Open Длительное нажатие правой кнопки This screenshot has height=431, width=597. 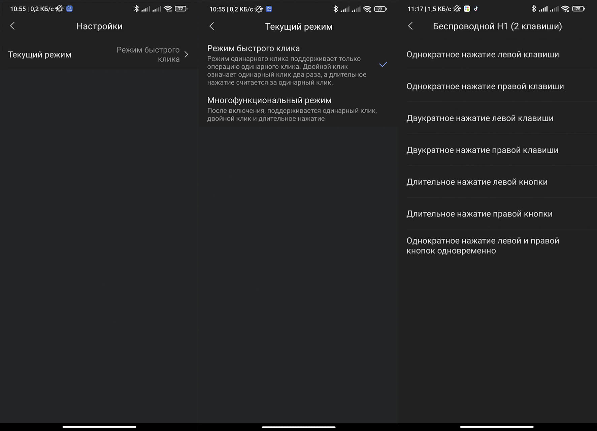click(x=479, y=214)
